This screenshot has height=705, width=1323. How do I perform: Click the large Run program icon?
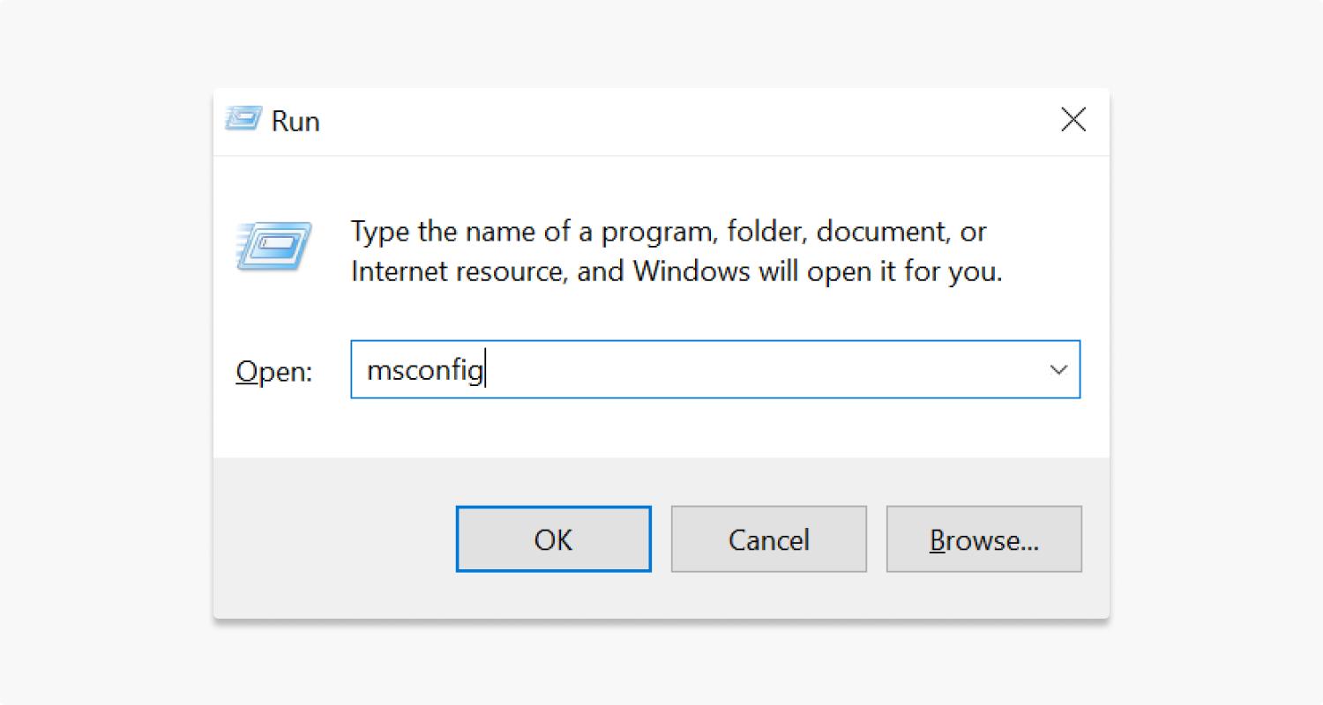[274, 246]
